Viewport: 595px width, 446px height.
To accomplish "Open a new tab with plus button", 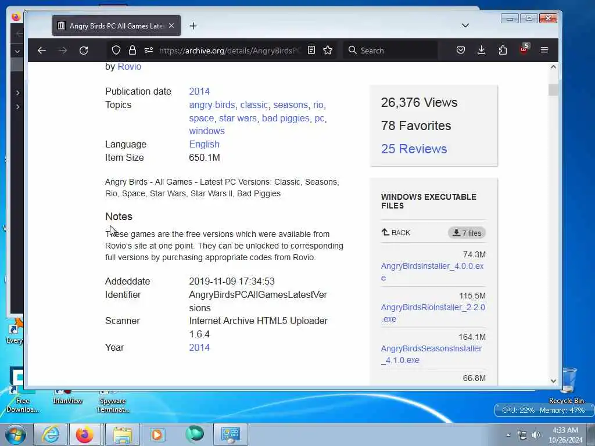I will point(193,26).
